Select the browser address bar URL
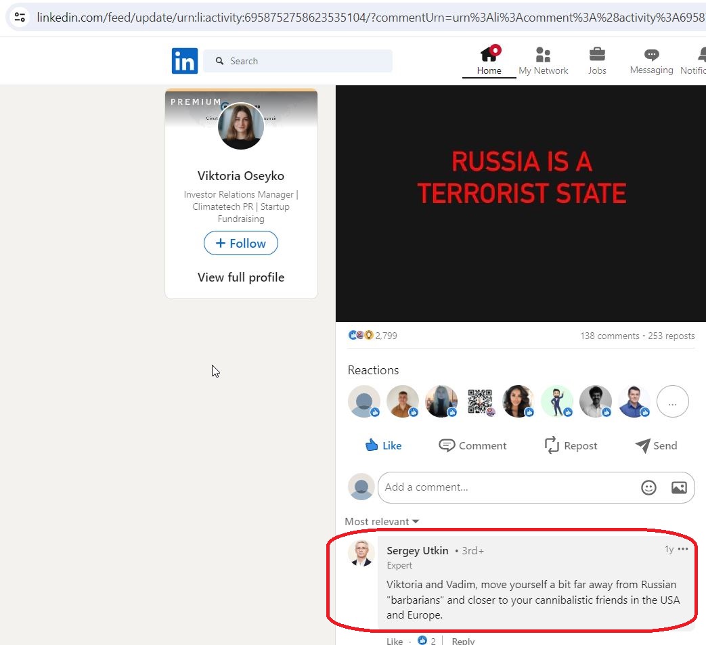The height and width of the screenshot is (645, 706). click(370, 17)
